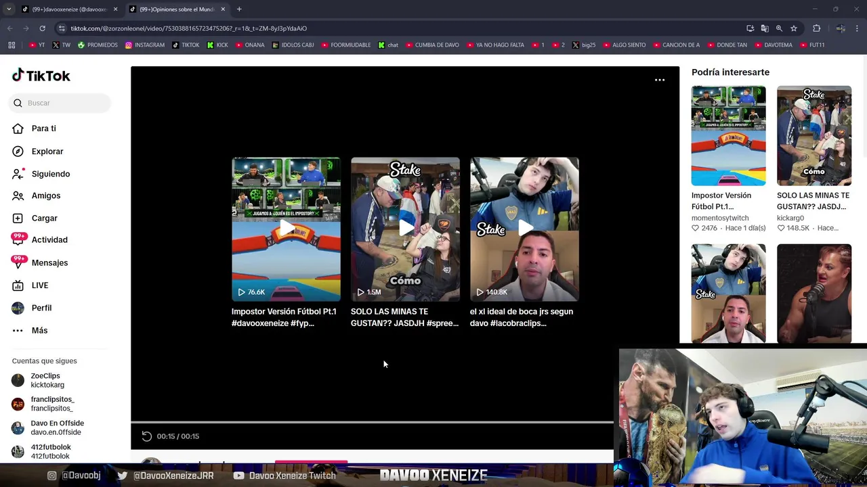
Task: Reload the page
Action: (x=42, y=28)
